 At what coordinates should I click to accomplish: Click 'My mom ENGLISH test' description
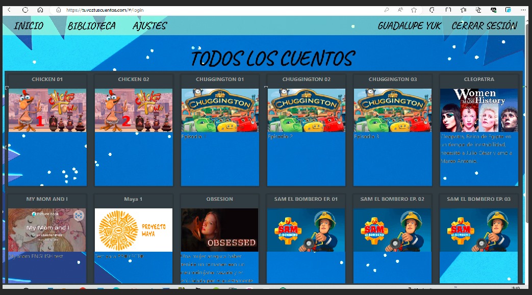pos(36,256)
